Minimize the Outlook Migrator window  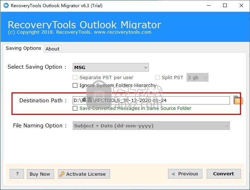click(209, 6)
